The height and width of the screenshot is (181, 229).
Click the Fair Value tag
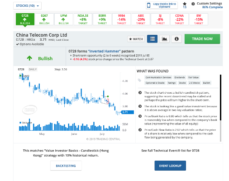[x=193, y=77]
